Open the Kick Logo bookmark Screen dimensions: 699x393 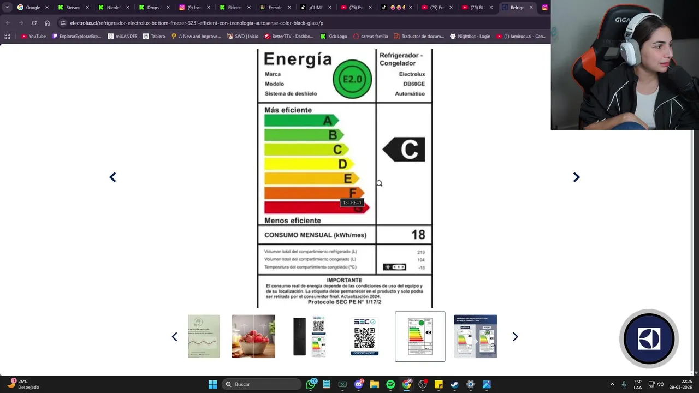tap(334, 37)
